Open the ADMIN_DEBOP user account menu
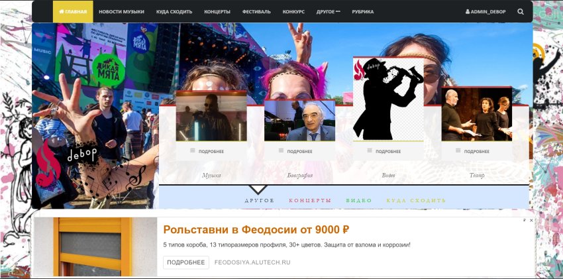Image resolution: width=563 pixels, height=279 pixels. (485, 12)
